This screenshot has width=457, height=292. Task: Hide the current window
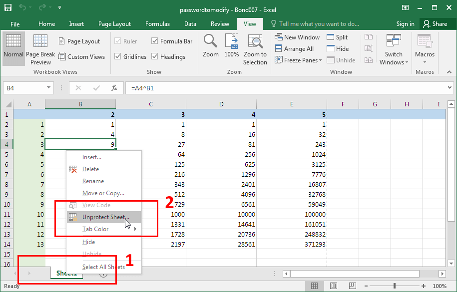338,49
